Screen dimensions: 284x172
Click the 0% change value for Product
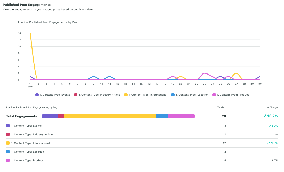click(x=276, y=160)
